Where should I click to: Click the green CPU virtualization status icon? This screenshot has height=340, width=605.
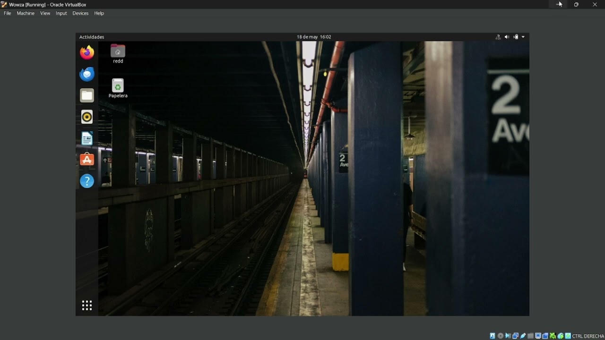pyautogui.click(x=553, y=336)
